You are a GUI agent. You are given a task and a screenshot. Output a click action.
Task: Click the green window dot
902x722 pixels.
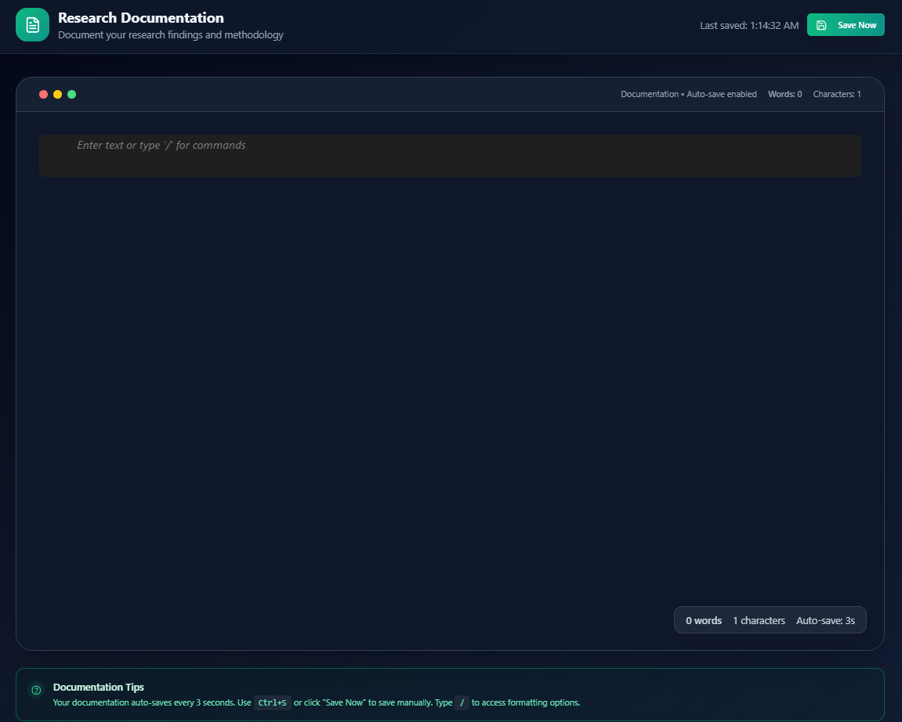[x=72, y=94]
